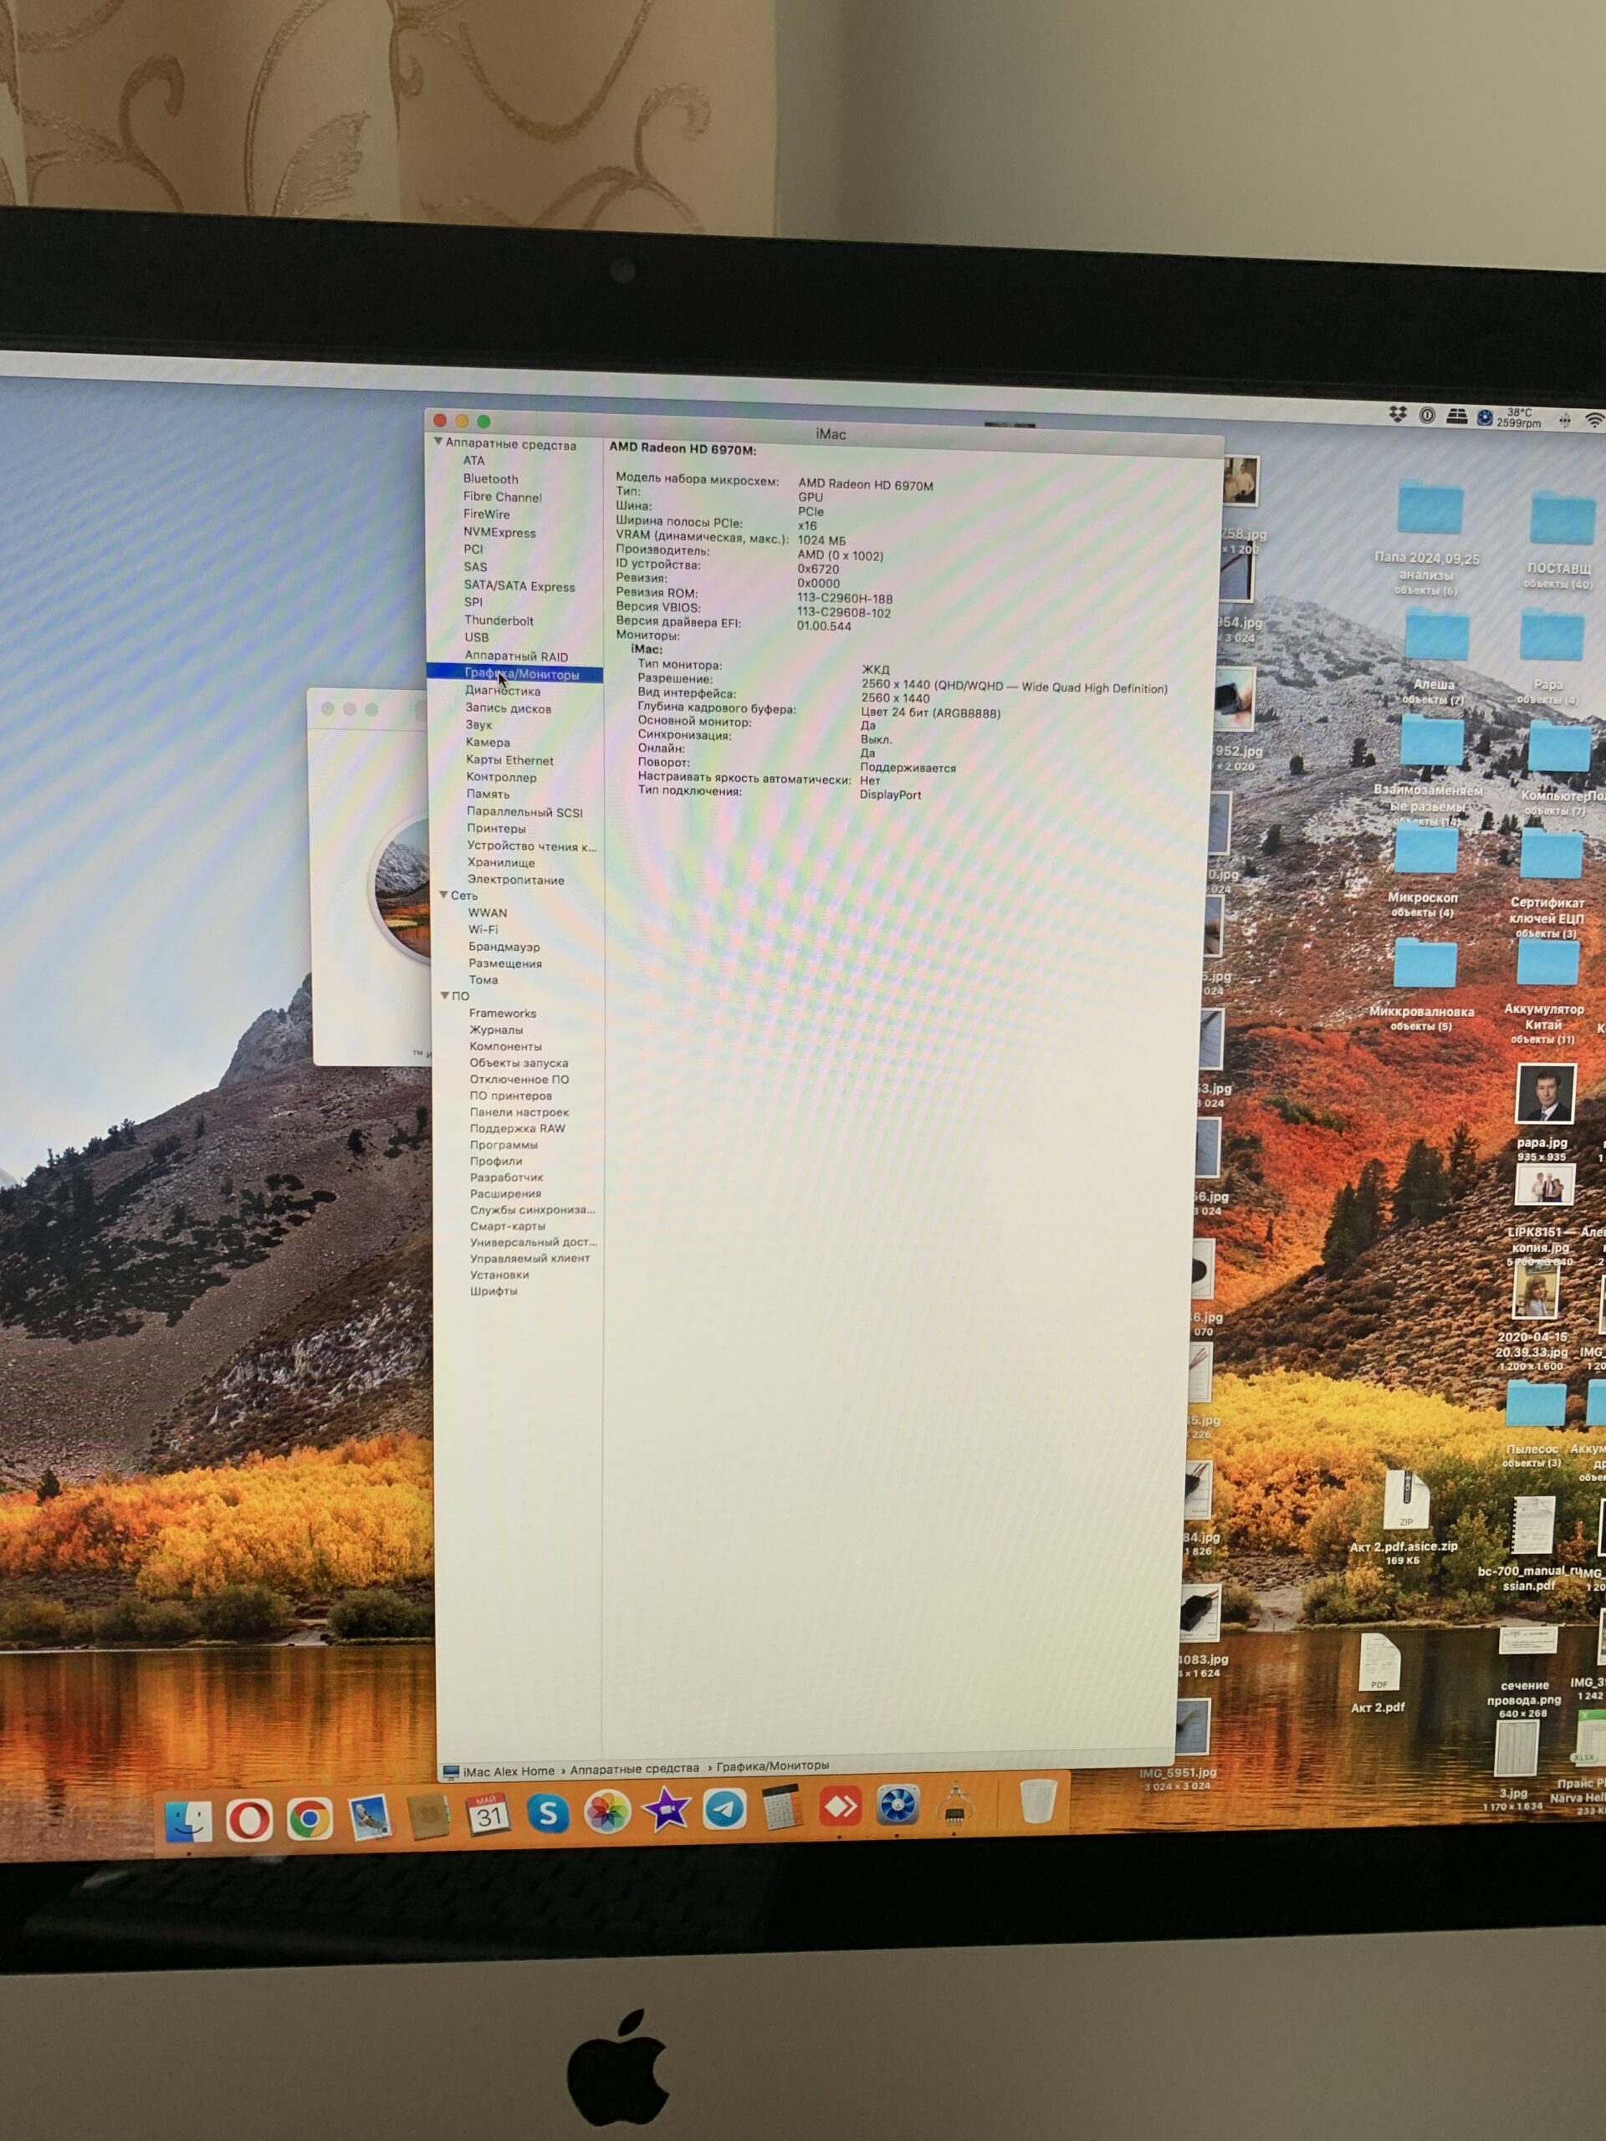The width and height of the screenshot is (1606, 2141).
Task: Open Calculator from the Dock
Action: coord(781,1806)
